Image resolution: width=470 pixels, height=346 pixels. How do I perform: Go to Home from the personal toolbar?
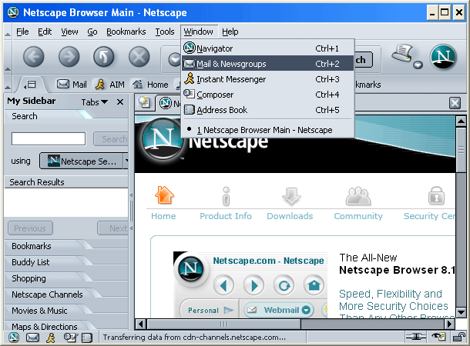tap(150, 85)
